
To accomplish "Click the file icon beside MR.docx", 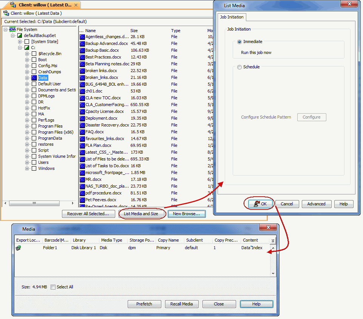I will tap(82, 179).
